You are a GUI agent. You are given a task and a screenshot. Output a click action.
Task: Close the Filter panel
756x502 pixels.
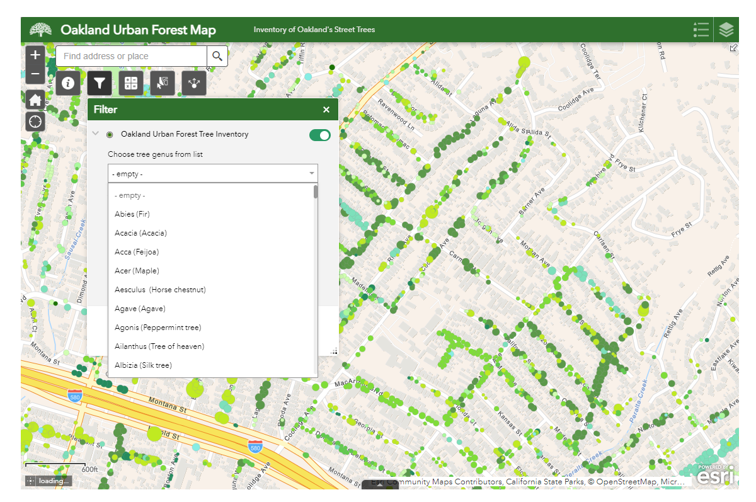point(326,110)
